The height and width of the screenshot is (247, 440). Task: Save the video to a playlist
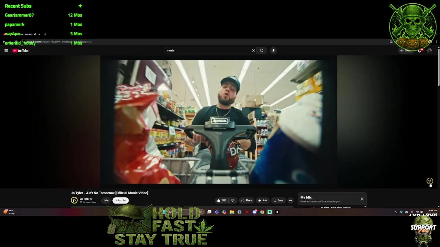coord(278,200)
